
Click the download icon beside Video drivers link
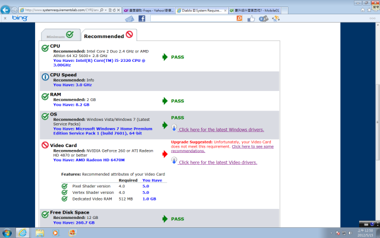[x=174, y=161]
